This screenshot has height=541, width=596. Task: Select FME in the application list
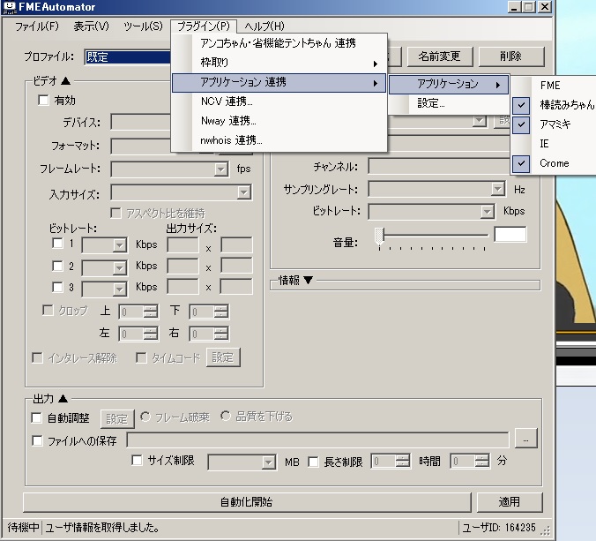click(554, 86)
